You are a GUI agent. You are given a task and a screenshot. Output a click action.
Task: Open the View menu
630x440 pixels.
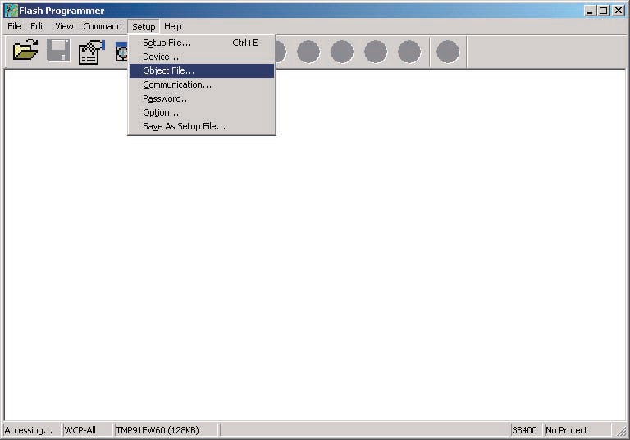coord(64,26)
